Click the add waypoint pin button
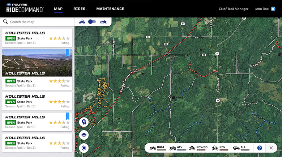Viewport: 282px width, 157px height. click(84, 122)
